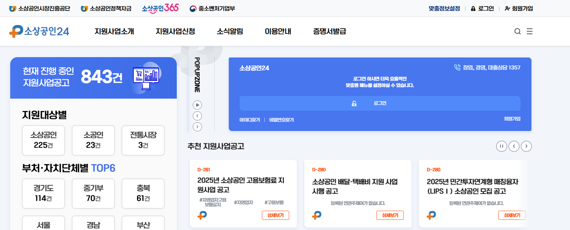Click the logo icon on 민간투자연계형 card
570x230 pixels.
[431, 215]
